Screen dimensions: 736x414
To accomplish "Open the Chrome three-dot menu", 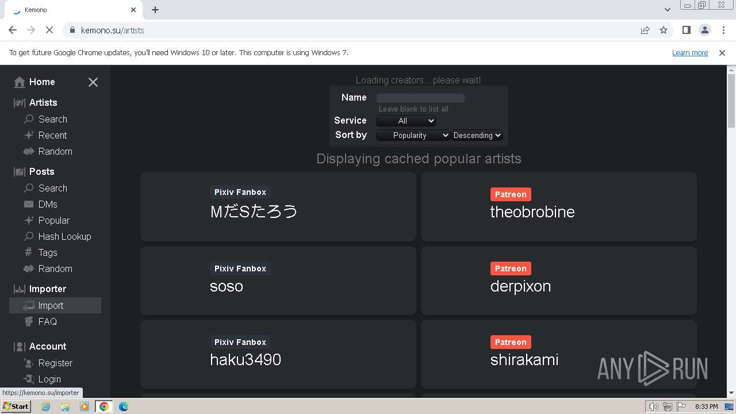I will pyautogui.click(x=723, y=30).
